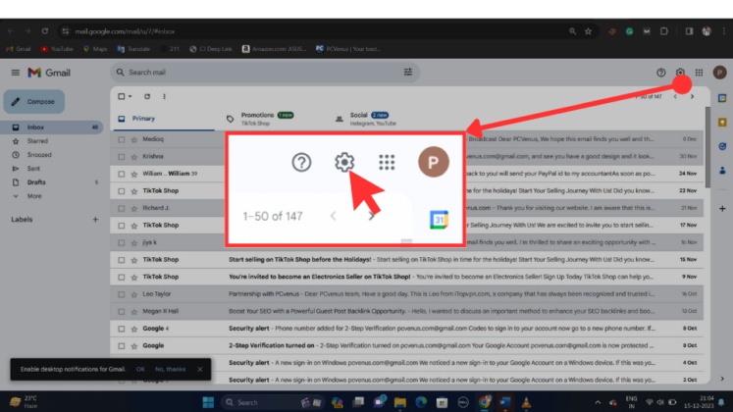Screen dimensions: 733x412
Task: Open the Drafts folder
Action: 36,182
